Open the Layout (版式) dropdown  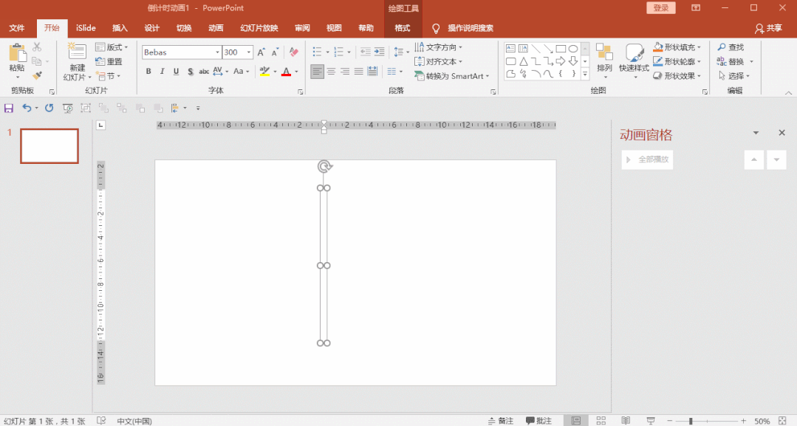[112, 47]
